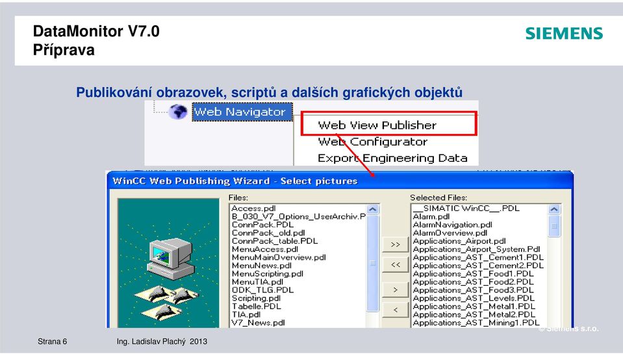The width and height of the screenshot is (623, 354).
Task: Open Web View Publisher menu entry
Action: (x=377, y=125)
